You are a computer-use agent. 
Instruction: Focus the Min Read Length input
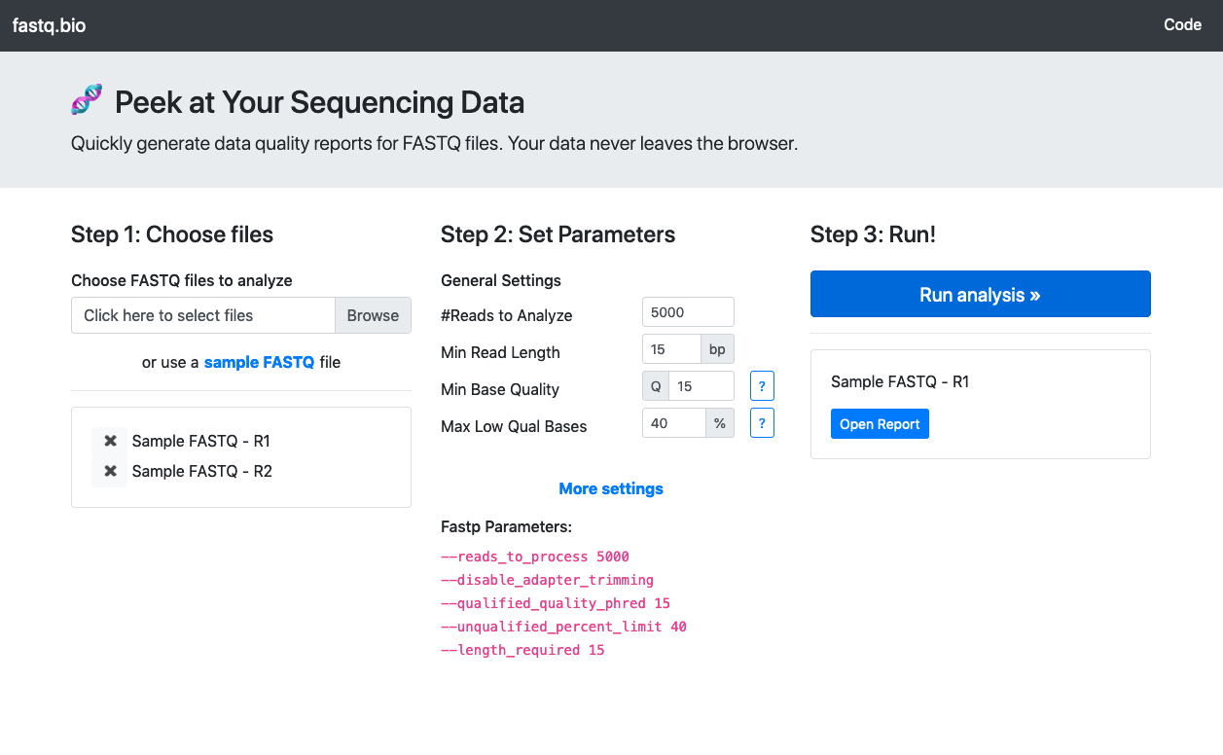671,349
